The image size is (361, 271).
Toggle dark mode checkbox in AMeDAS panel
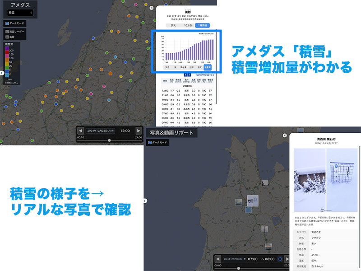coord(7,23)
